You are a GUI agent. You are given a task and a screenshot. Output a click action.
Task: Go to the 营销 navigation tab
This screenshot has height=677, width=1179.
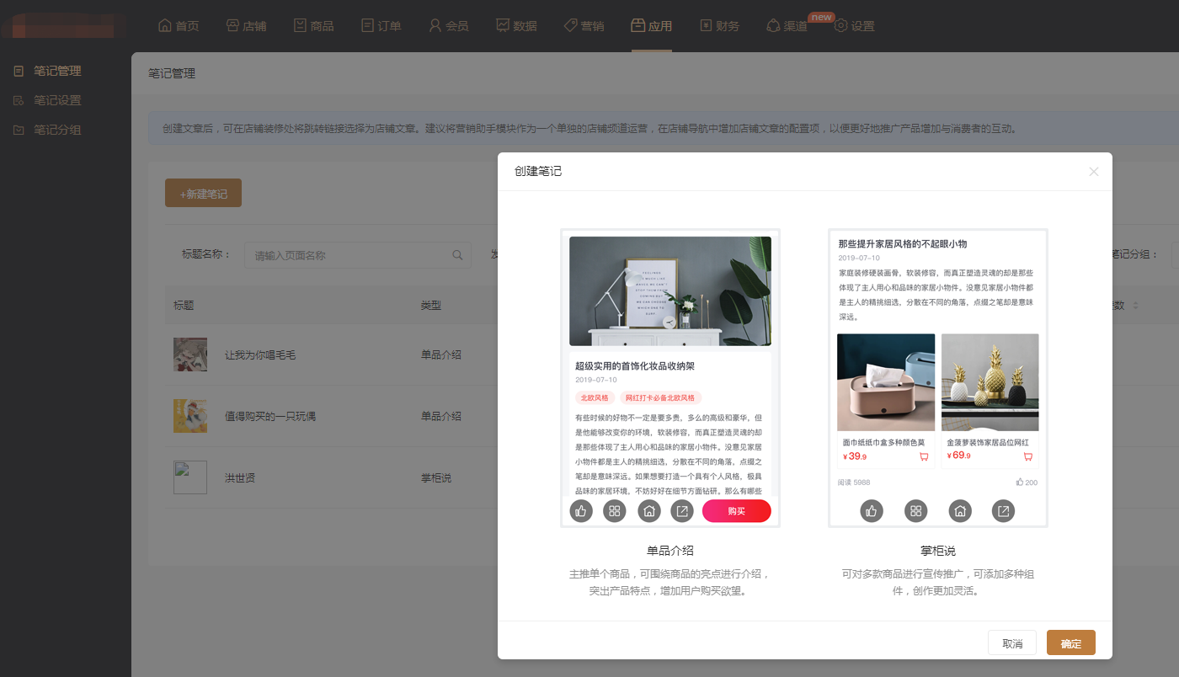pos(584,26)
